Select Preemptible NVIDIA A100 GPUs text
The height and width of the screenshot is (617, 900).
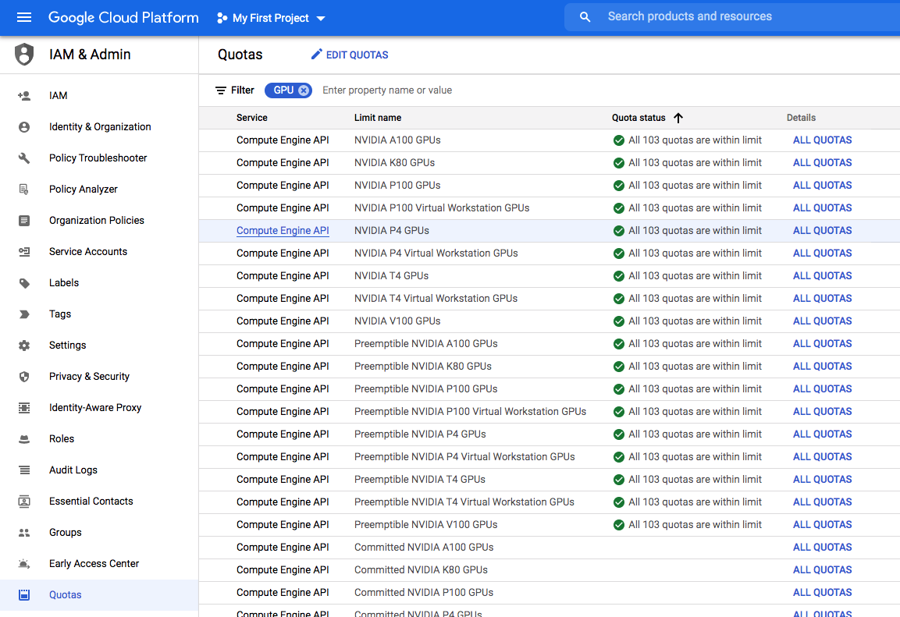(x=426, y=344)
